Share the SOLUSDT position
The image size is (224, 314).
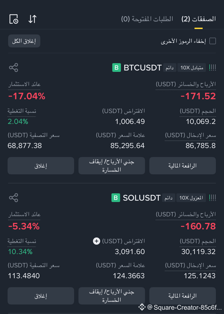[14, 198]
